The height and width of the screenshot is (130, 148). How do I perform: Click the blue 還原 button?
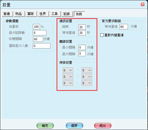74,126
